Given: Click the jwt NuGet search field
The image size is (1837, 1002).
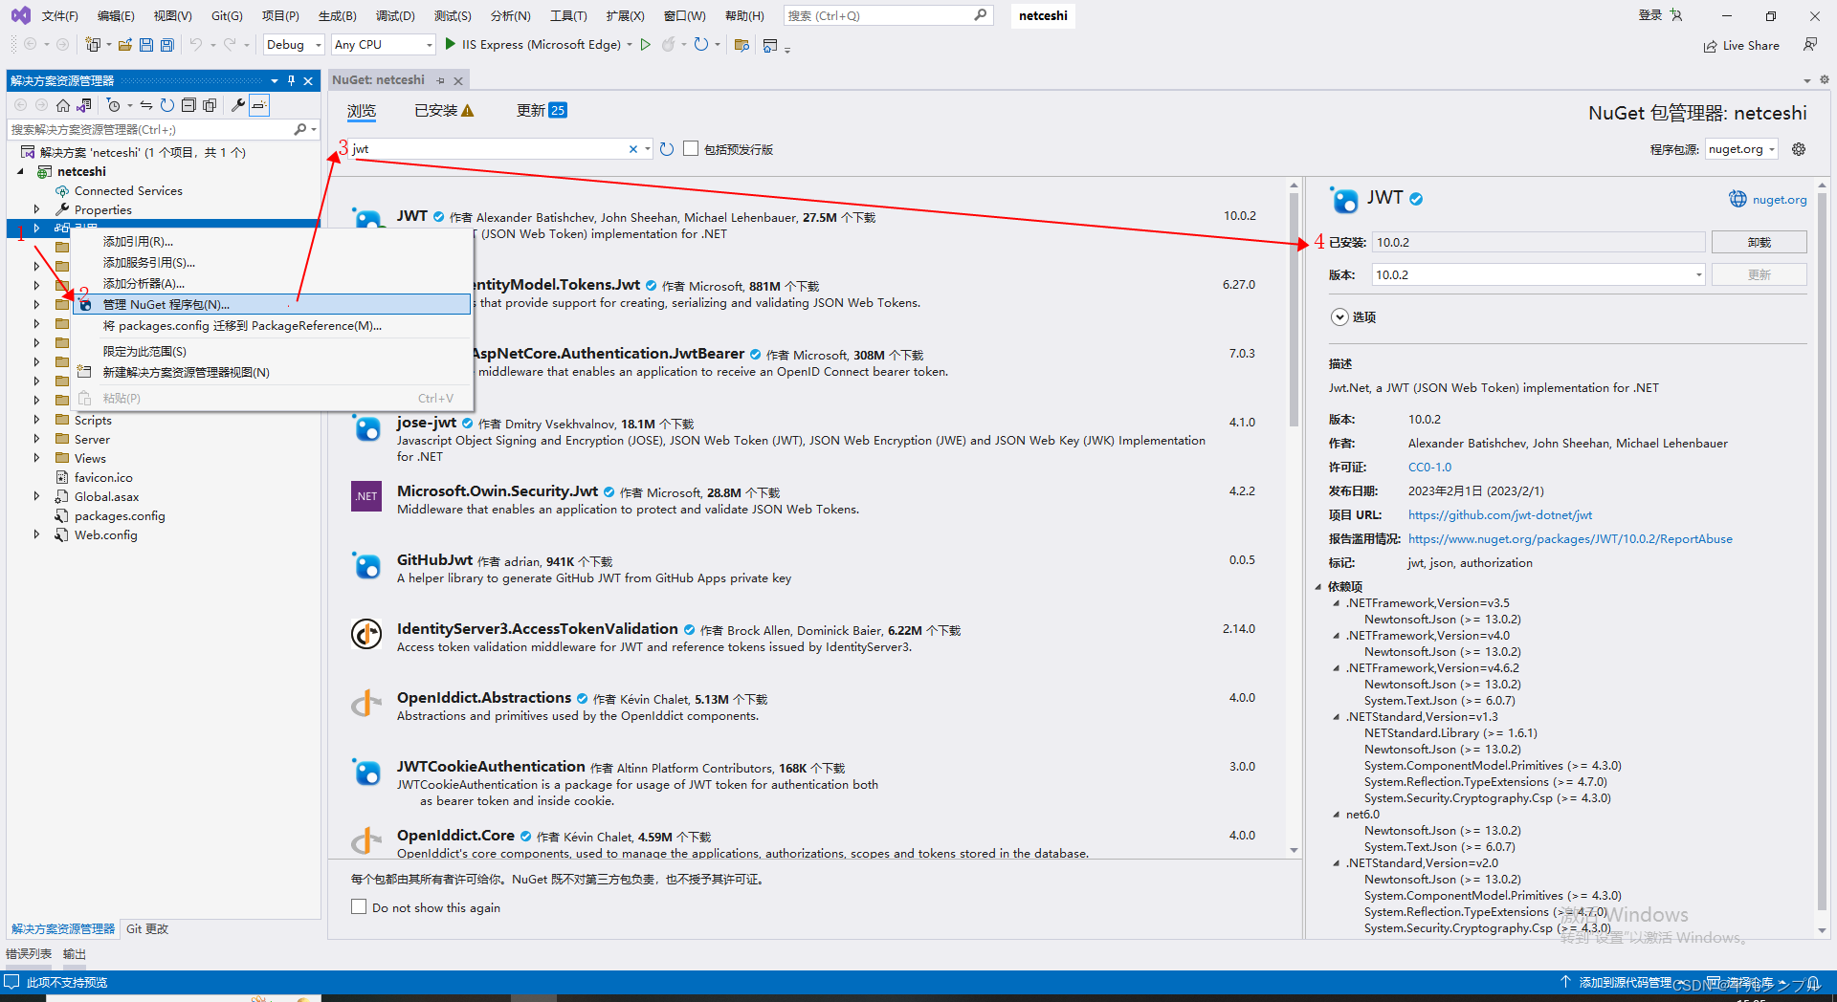Looking at the screenshot, I should coord(487,149).
